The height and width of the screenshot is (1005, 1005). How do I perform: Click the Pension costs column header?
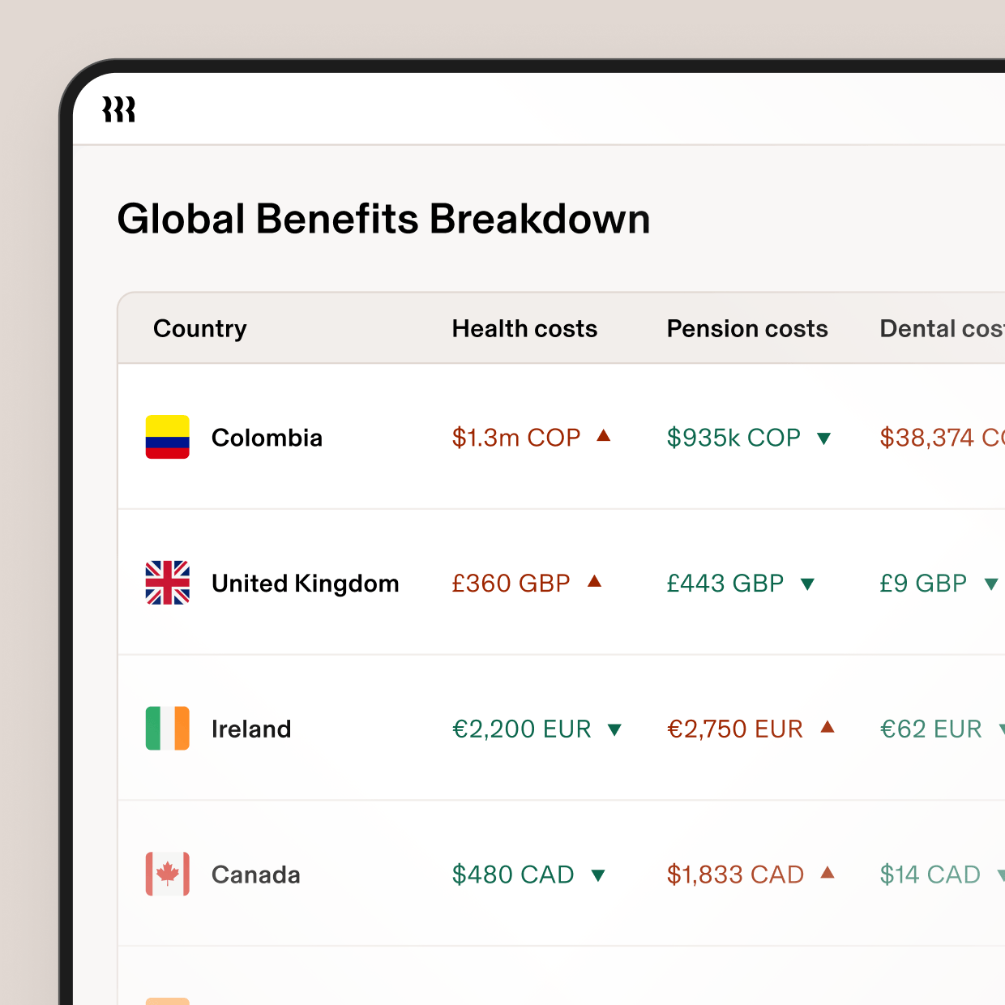tap(746, 328)
